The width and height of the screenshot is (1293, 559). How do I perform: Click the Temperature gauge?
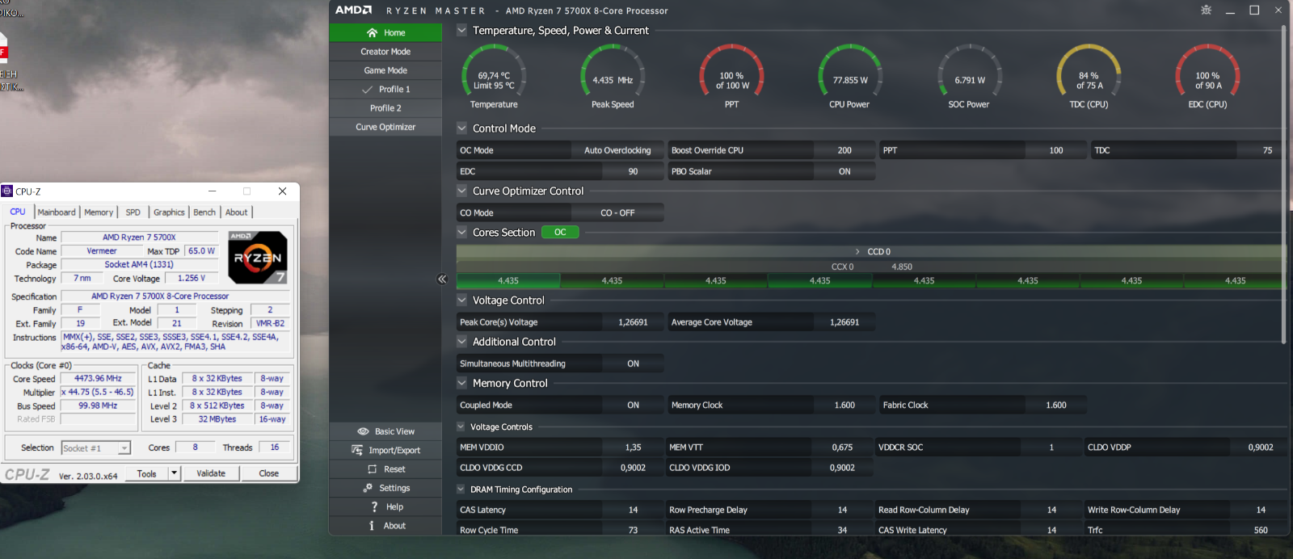click(x=494, y=76)
